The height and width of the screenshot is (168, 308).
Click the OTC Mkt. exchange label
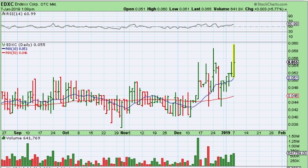[x=48, y=4]
